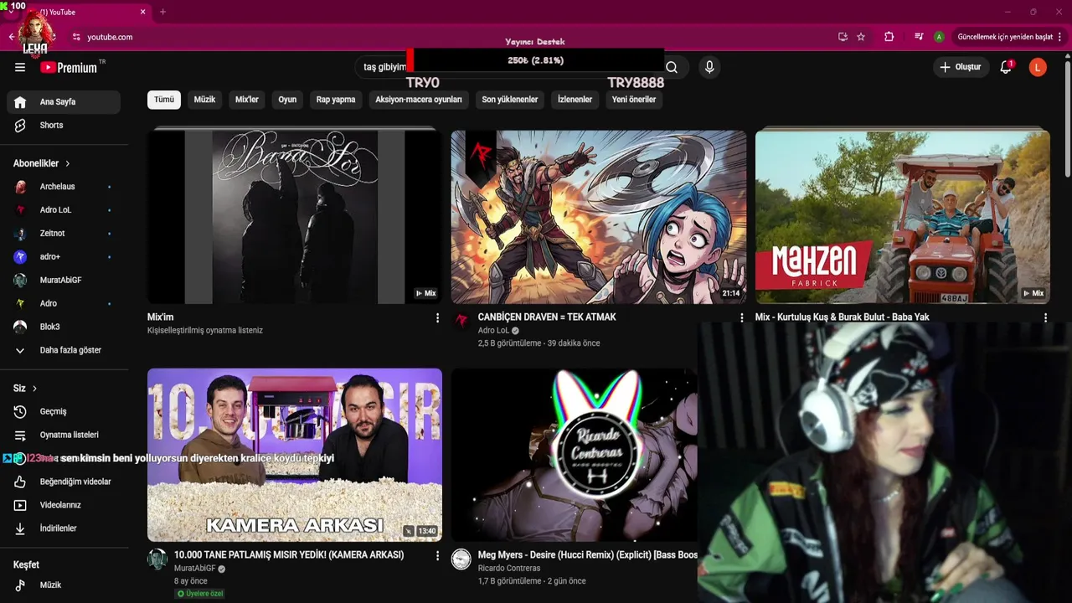Open more options for patlamış mısır video
This screenshot has height=603, width=1072.
tap(437, 555)
